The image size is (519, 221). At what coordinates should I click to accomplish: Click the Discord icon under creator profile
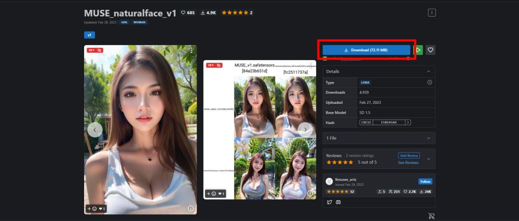(x=337, y=202)
